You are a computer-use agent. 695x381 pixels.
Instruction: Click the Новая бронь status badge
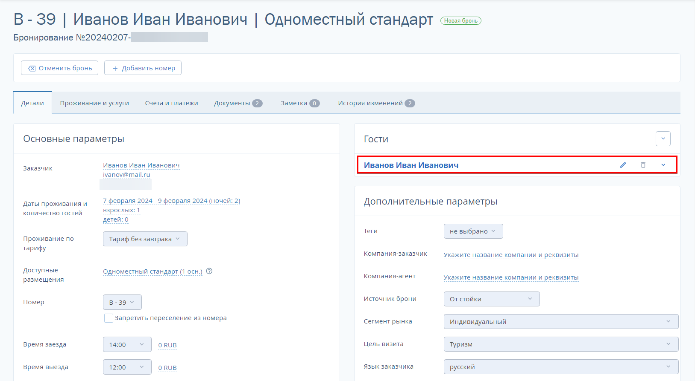pyautogui.click(x=461, y=20)
